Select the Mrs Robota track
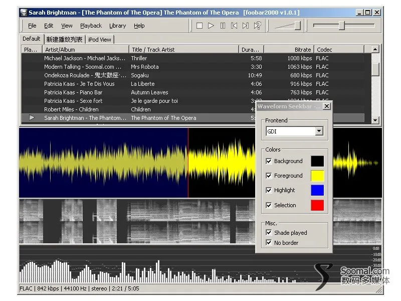This screenshot has width=401, height=301. click(193, 67)
